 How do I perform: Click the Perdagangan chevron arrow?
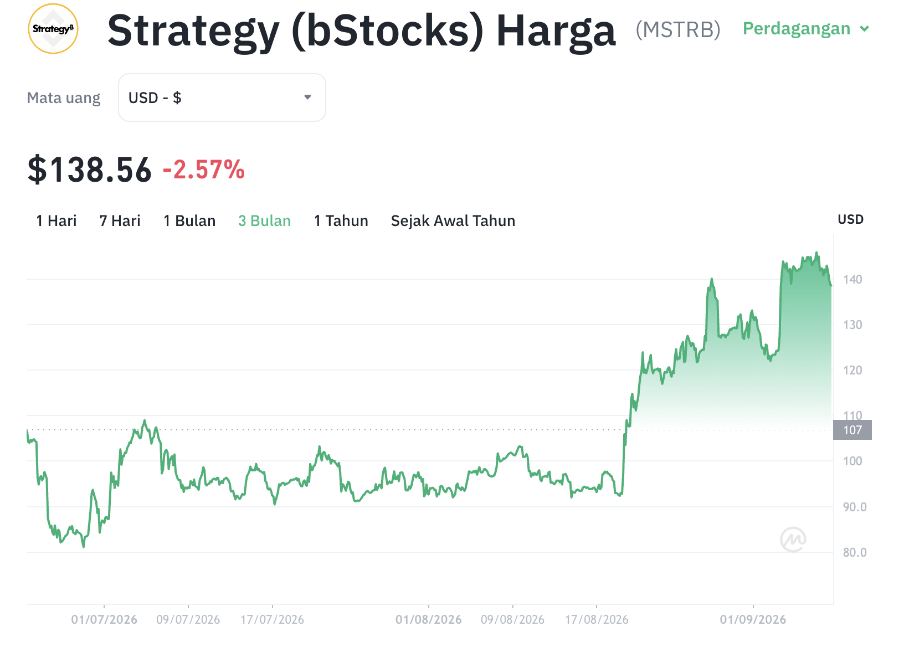864,29
